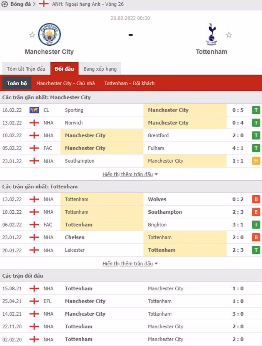Click England flag on Wolves row

point(34,199)
